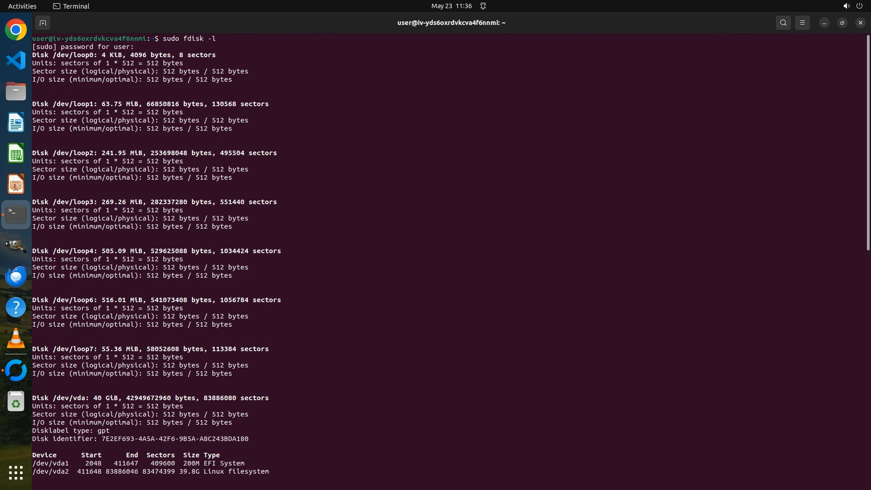The width and height of the screenshot is (871, 490).
Task: Open the Files manager in the dock
Action: tap(16, 92)
